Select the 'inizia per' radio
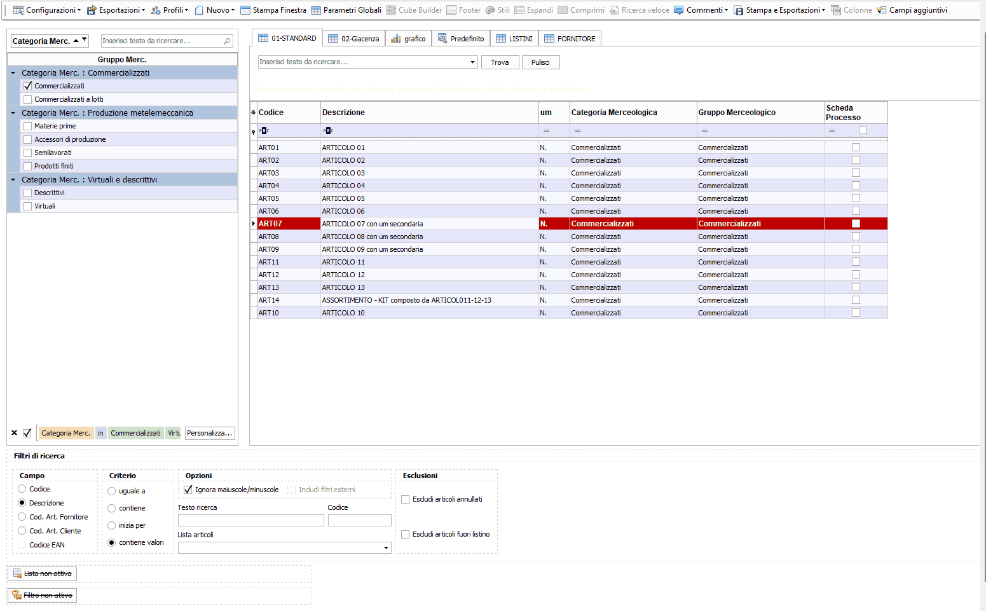986x611 pixels. tap(112, 525)
